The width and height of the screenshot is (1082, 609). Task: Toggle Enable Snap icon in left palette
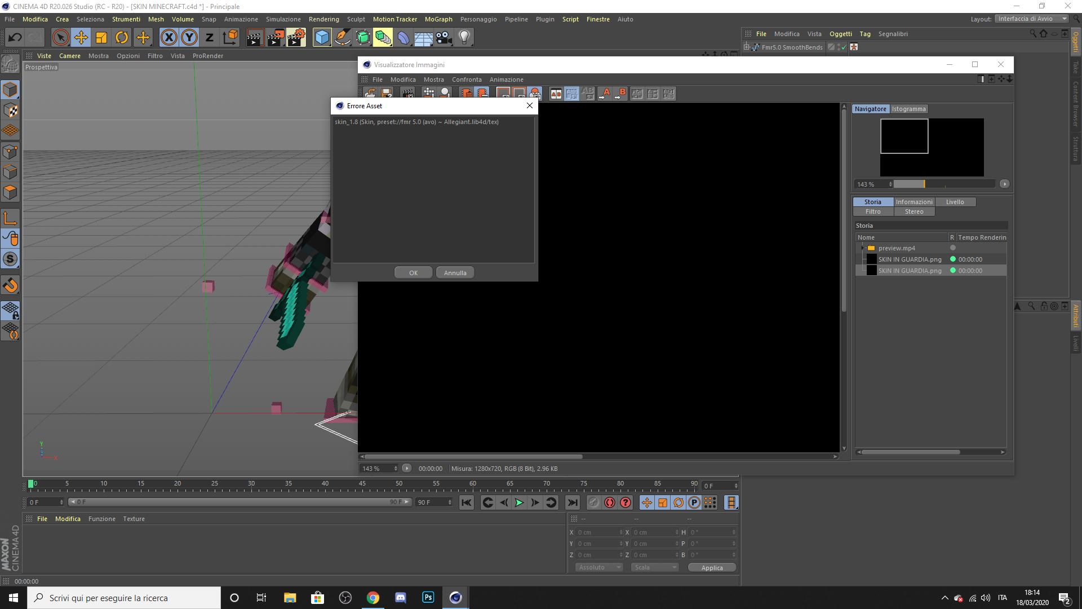10,259
